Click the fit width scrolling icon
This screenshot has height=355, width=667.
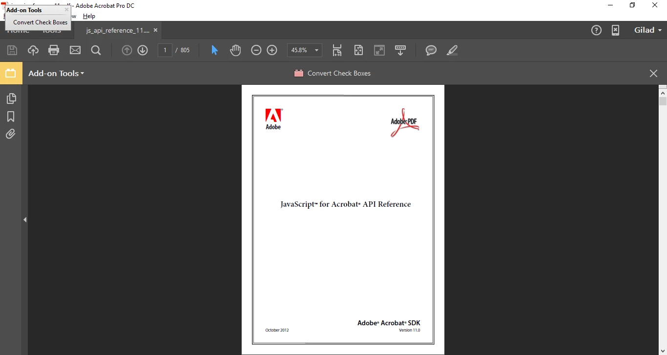click(x=337, y=50)
